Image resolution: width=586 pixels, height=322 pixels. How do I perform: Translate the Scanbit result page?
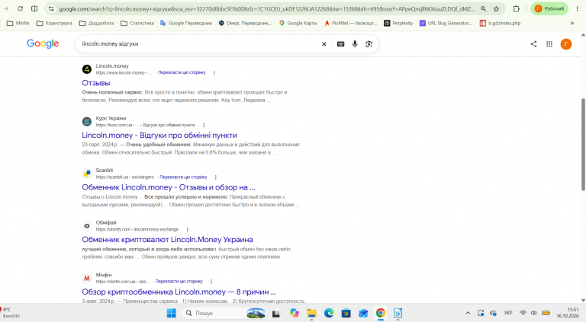click(183, 177)
